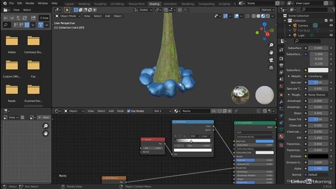Open the File menu
Viewport: 336px width, 189px height.
click(12, 3)
